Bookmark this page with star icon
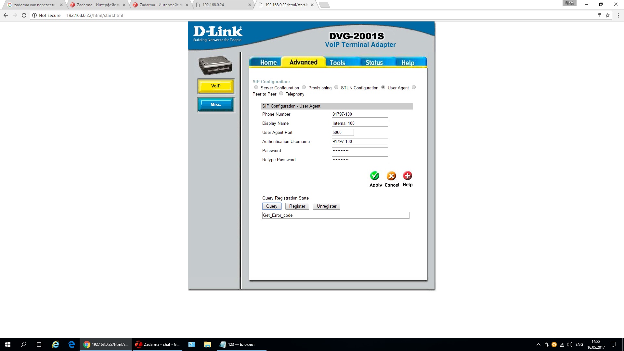624x351 pixels. 607,15
